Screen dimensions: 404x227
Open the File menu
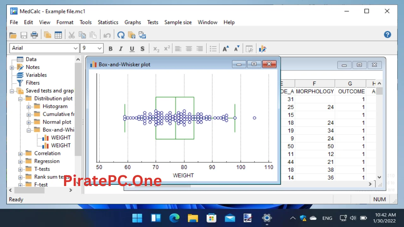point(14,22)
